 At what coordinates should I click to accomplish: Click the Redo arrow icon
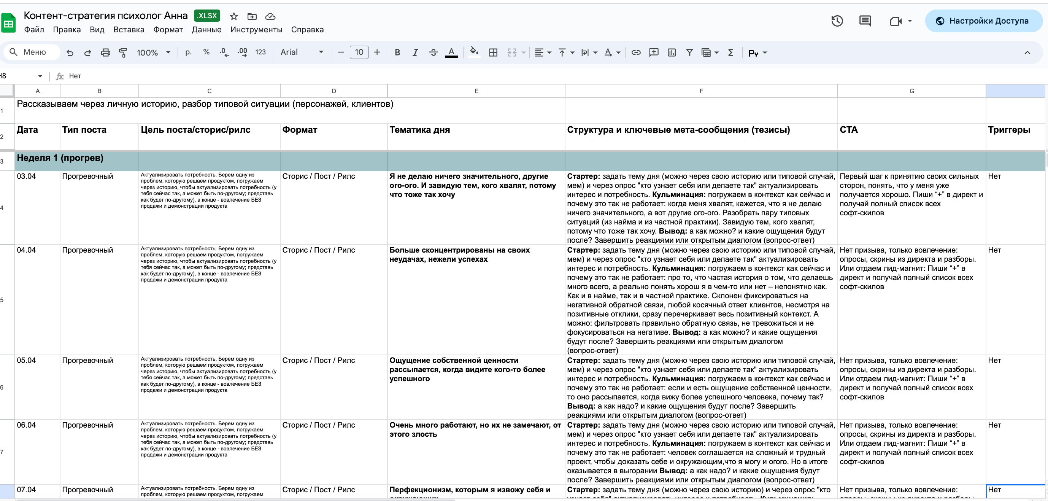pyautogui.click(x=87, y=52)
